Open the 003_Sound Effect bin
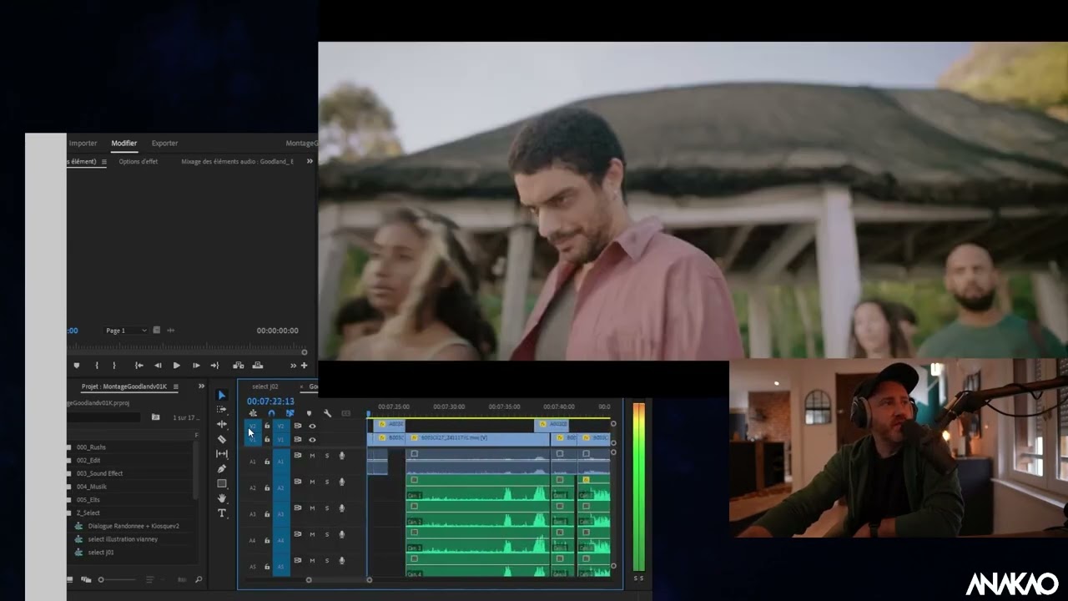This screenshot has height=601, width=1068. click(99, 473)
